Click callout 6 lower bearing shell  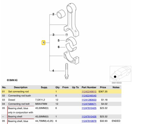[x=59, y=47]
